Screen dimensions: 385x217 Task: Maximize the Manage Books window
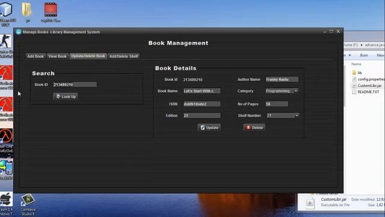pos(331,31)
